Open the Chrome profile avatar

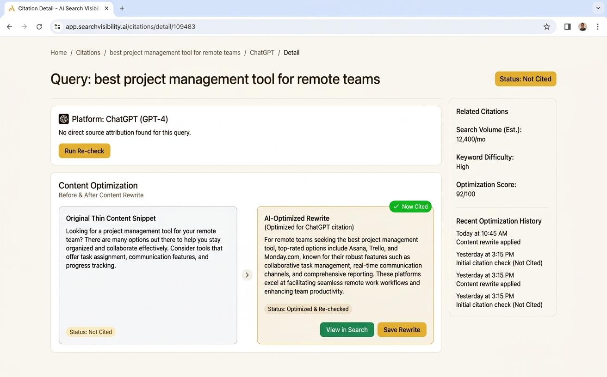tap(582, 27)
